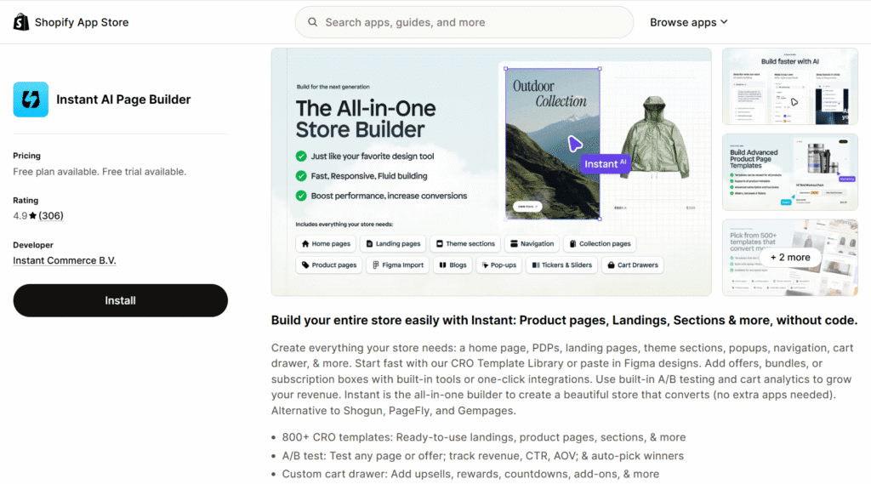Click the Navigation menu icon
871x484 pixels.
[514, 243]
